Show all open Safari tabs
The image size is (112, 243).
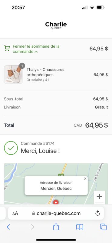[x=103, y=227]
